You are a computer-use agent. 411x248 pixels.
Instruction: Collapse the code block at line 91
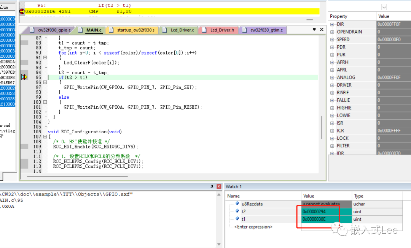[x=45, y=57]
